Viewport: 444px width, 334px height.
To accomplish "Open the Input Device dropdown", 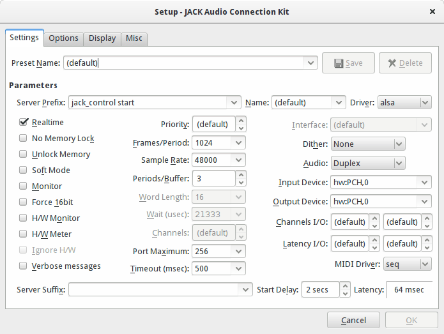I will 424,182.
